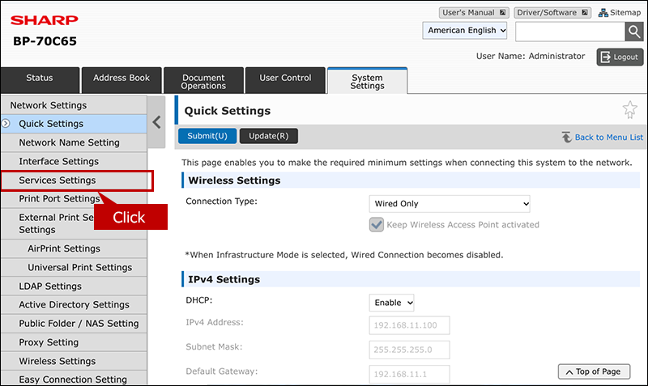The image size is (648, 386).
Task: Switch to the Address Book tab
Action: click(x=122, y=80)
